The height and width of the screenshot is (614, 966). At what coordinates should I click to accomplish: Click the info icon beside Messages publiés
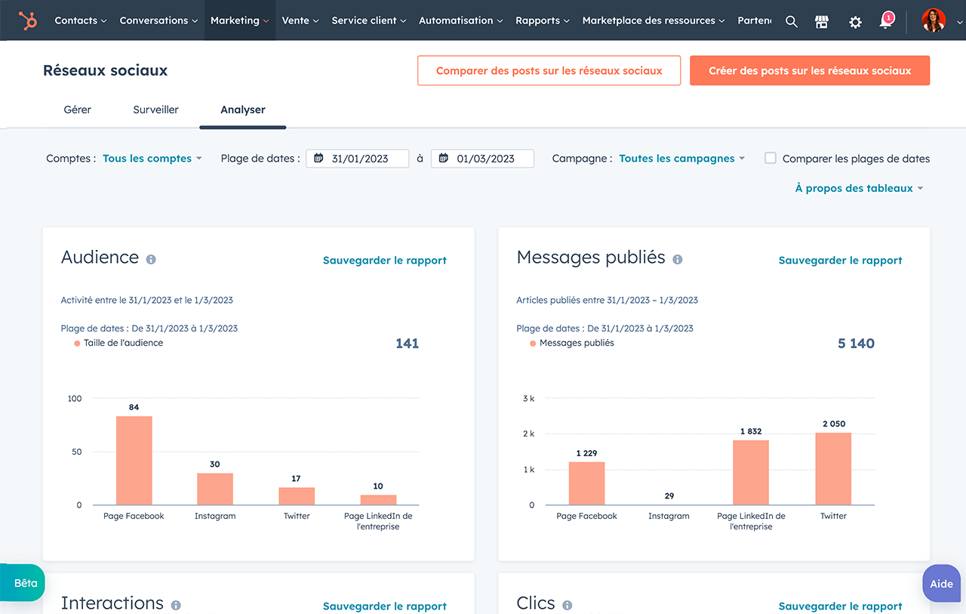click(677, 259)
